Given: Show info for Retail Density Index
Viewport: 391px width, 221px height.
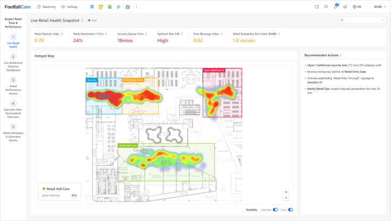Looking at the screenshot, I should (62, 34).
